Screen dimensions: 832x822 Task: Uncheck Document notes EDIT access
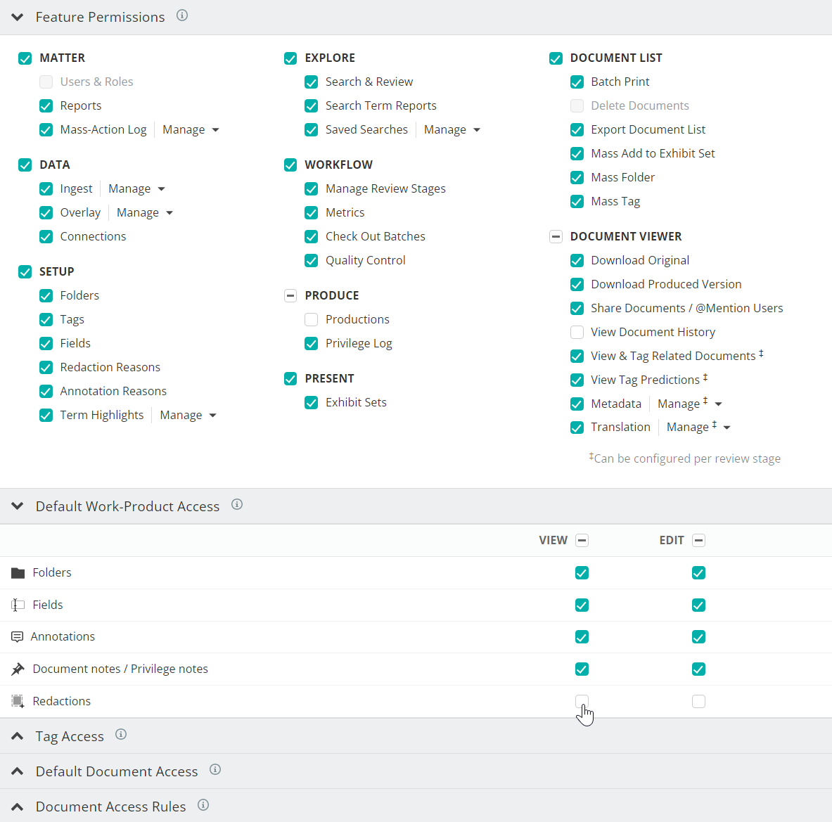pos(699,669)
